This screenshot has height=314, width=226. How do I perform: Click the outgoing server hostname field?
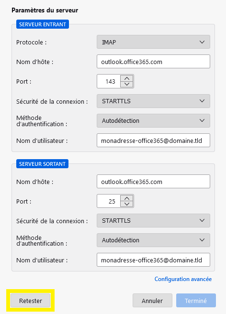(153, 182)
